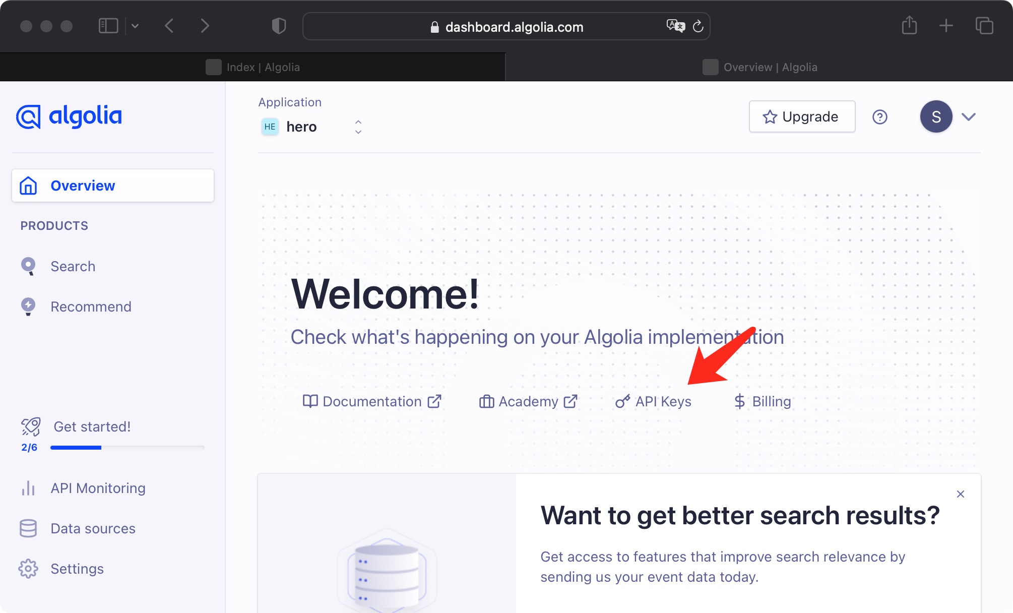The height and width of the screenshot is (613, 1013).
Task: Open the Search product icon
Action: click(x=28, y=266)
